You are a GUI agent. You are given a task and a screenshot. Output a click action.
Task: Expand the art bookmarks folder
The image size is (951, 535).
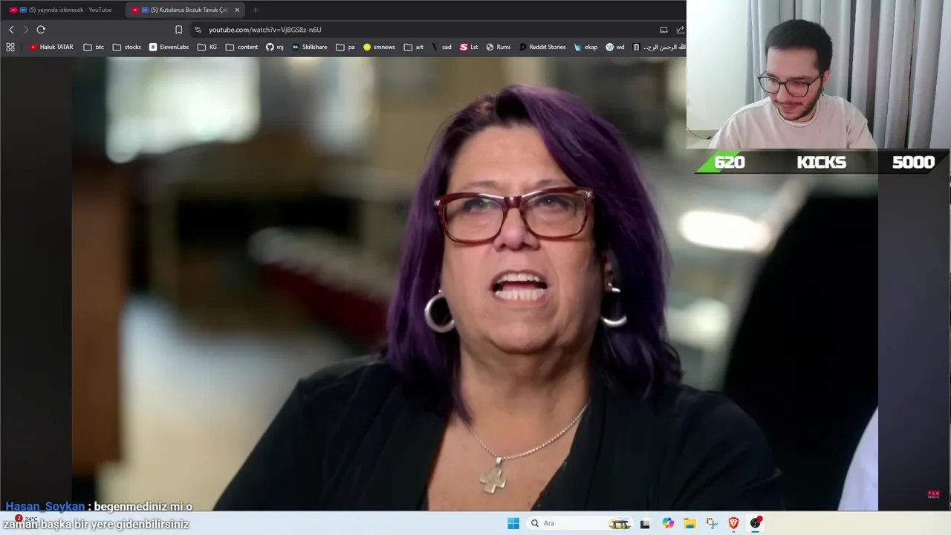coord(414,47)
